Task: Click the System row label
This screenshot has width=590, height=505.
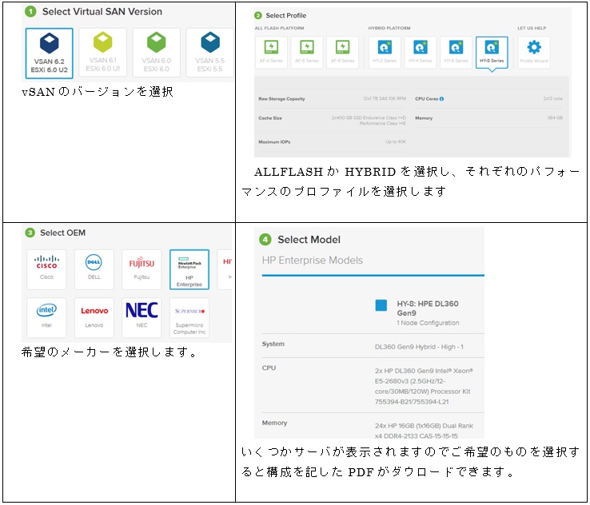Action: pyautogui.click(x=273, y=344)
